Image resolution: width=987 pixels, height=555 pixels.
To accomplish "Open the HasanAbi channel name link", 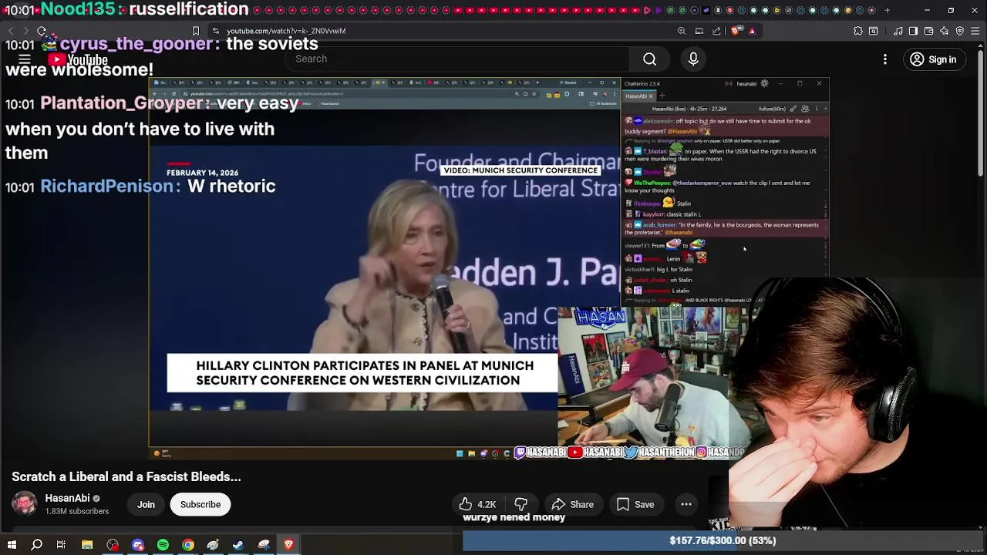I will 67,498.
